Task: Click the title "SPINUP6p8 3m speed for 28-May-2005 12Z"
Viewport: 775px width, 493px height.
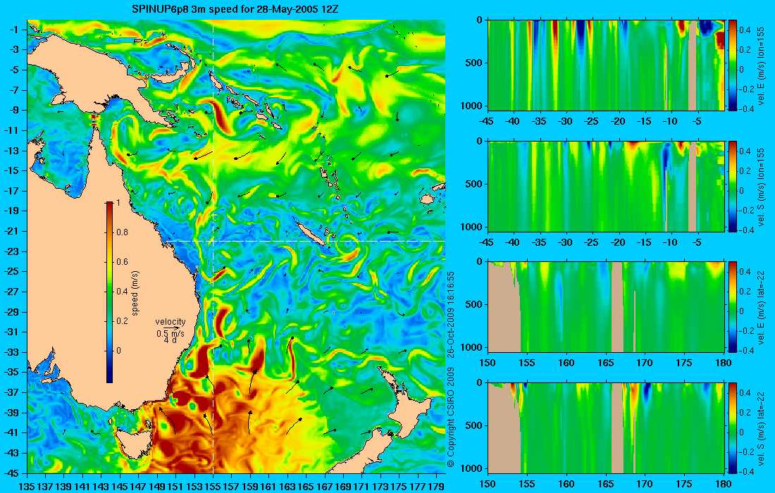Action: 235,9
